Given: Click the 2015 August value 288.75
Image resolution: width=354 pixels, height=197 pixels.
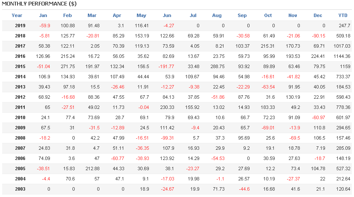Looking at the screenshot, I should 217,66.
